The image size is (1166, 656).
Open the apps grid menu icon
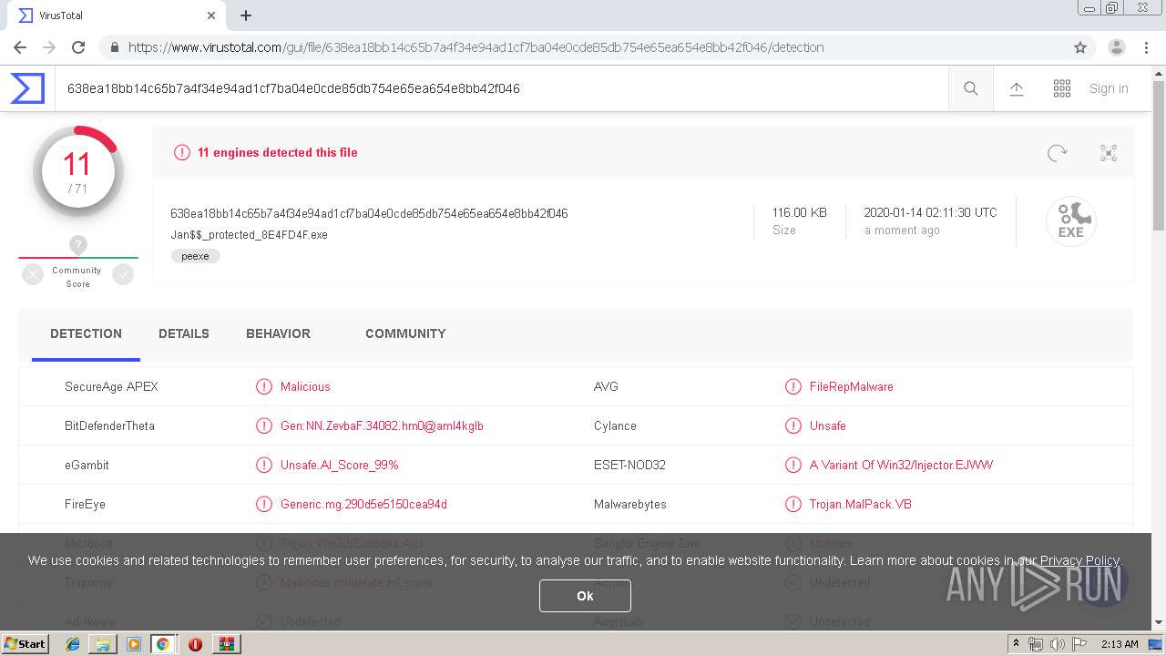coord(1062,88)
